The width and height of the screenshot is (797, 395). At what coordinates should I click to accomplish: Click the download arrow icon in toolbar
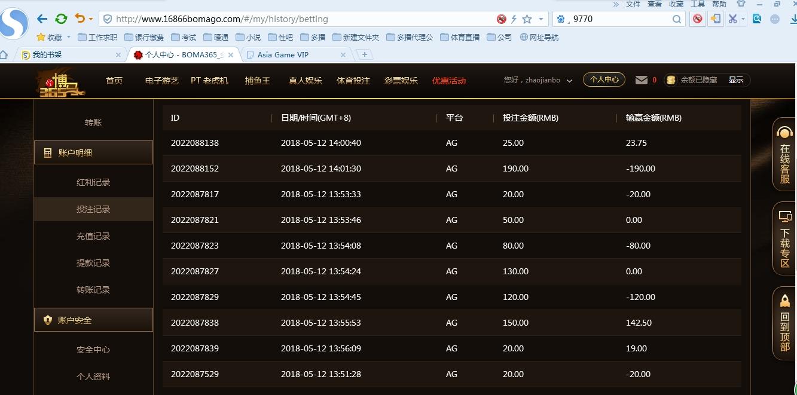pyautogui.click(x=793, y=19)
